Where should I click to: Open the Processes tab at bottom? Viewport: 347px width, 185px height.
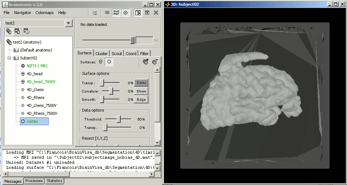pos(34,181)
